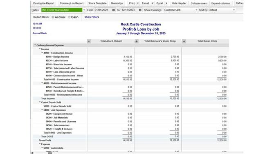Open calendar picker for To date
The width and height of the screenshot is (274, 154).
click(140, 10)
